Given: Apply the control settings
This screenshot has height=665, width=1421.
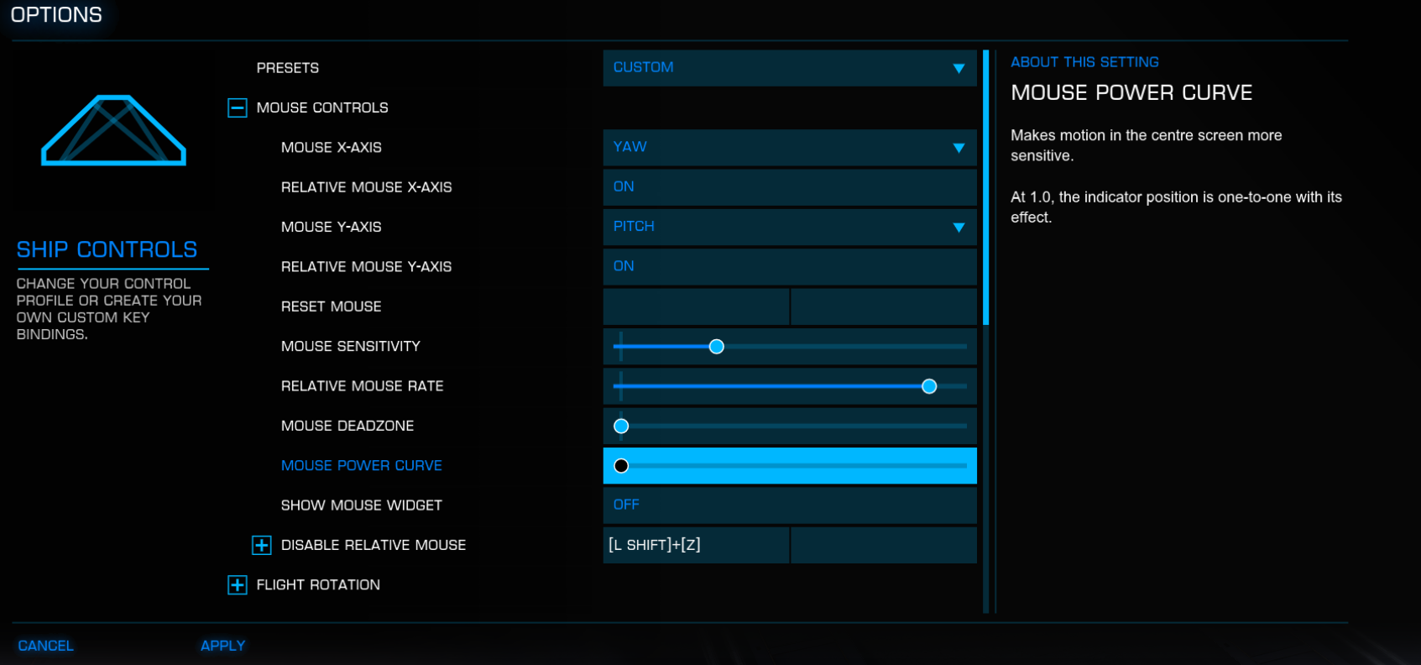Looking at the screenshot, I should pos(222,646).
